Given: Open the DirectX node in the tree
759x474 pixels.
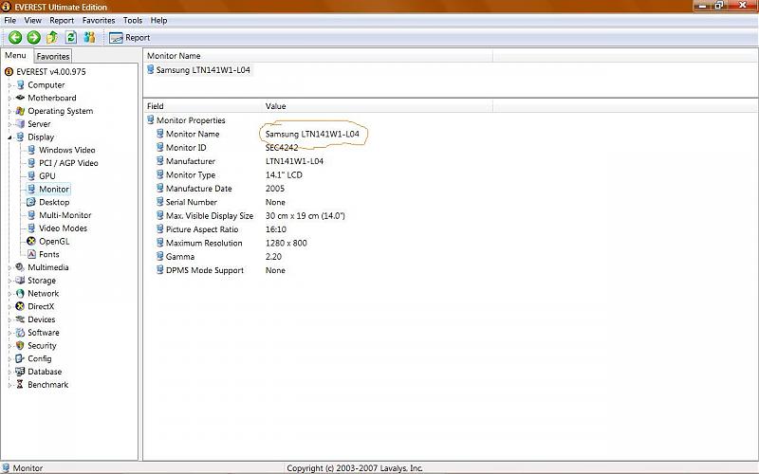Looking at the screenshot, I should (x=41, y=306).
